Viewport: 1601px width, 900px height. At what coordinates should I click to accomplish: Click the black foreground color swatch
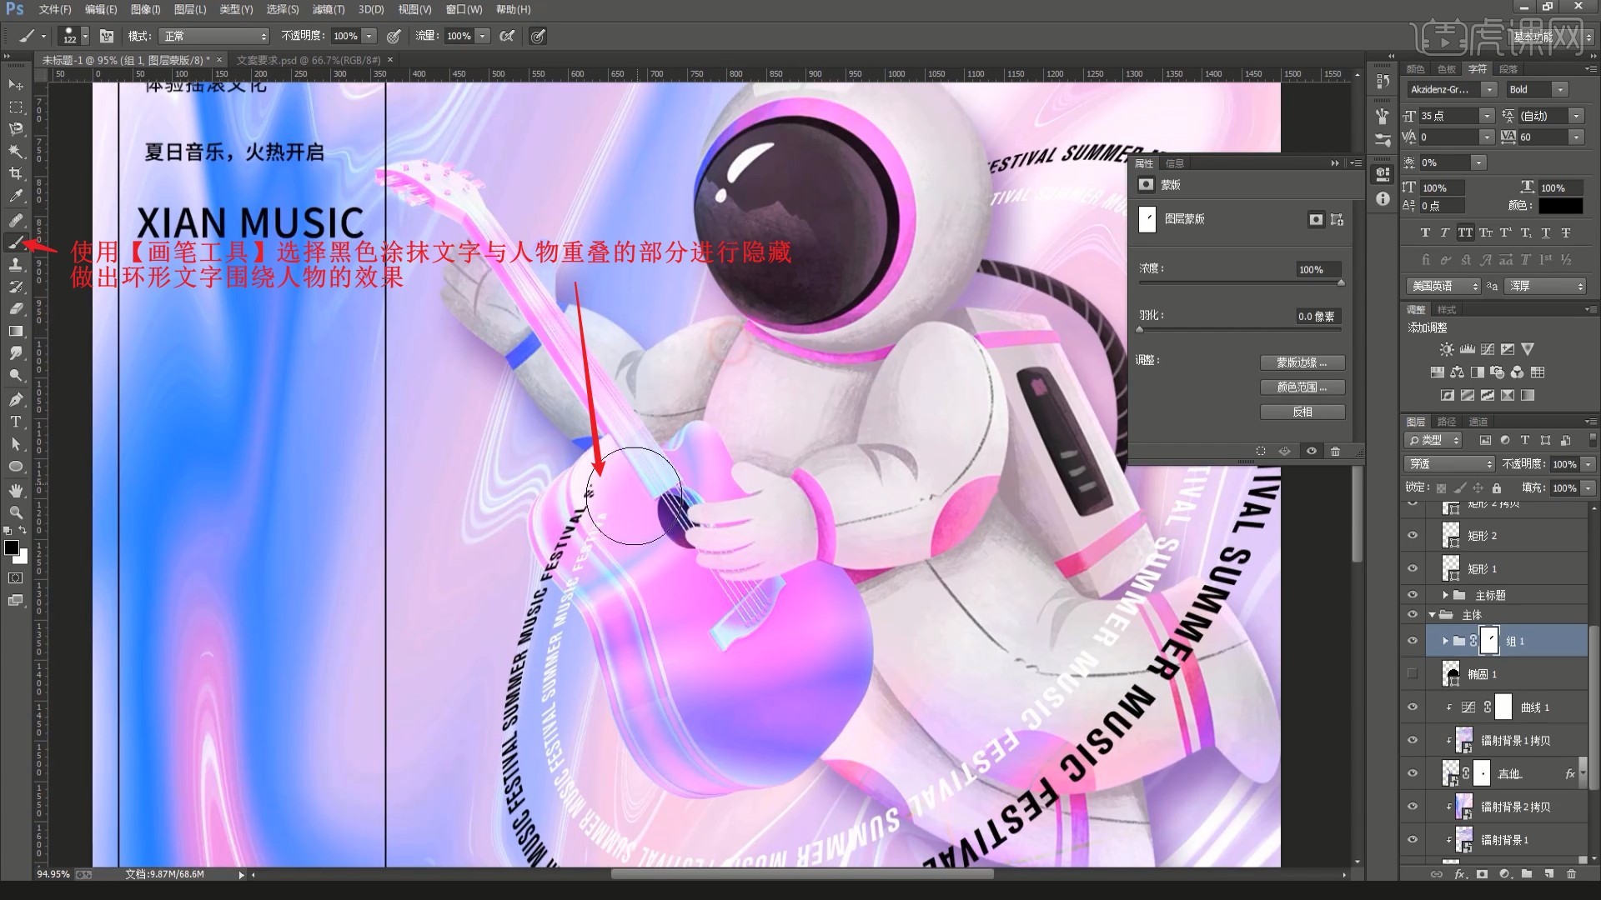click(12, 547)
